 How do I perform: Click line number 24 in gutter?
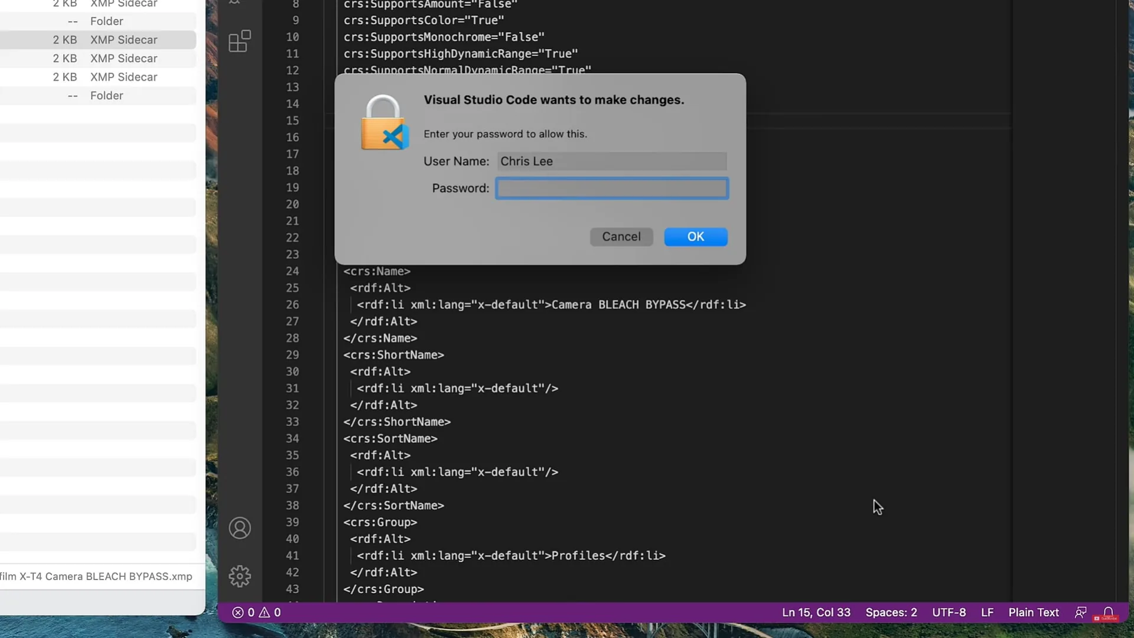pos(292,271)
